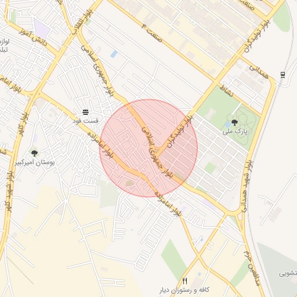
Task: Click the بوستان امیرکبیر park tree icon
Action: [x=34, y=153]
